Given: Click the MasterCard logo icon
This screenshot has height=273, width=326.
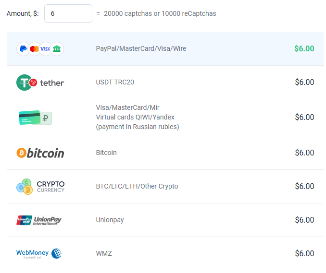Looking at the screenshot, I should [34, 48].
